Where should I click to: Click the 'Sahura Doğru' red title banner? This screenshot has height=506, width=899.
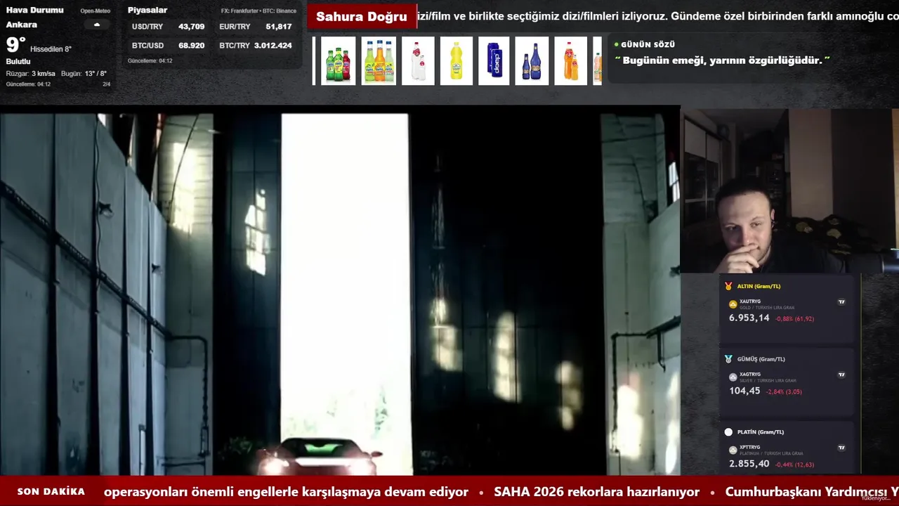(362, 16)
